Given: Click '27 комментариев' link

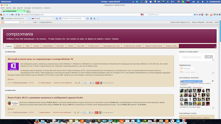Looking at the screenshot, I should (45, 83).
